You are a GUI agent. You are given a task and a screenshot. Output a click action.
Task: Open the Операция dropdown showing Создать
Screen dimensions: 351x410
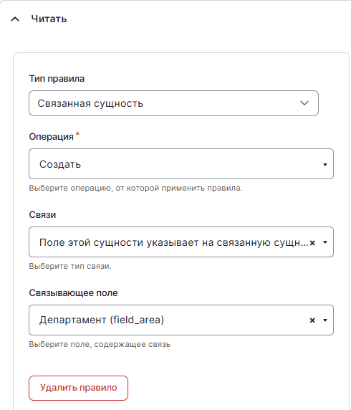click(181, 164)
